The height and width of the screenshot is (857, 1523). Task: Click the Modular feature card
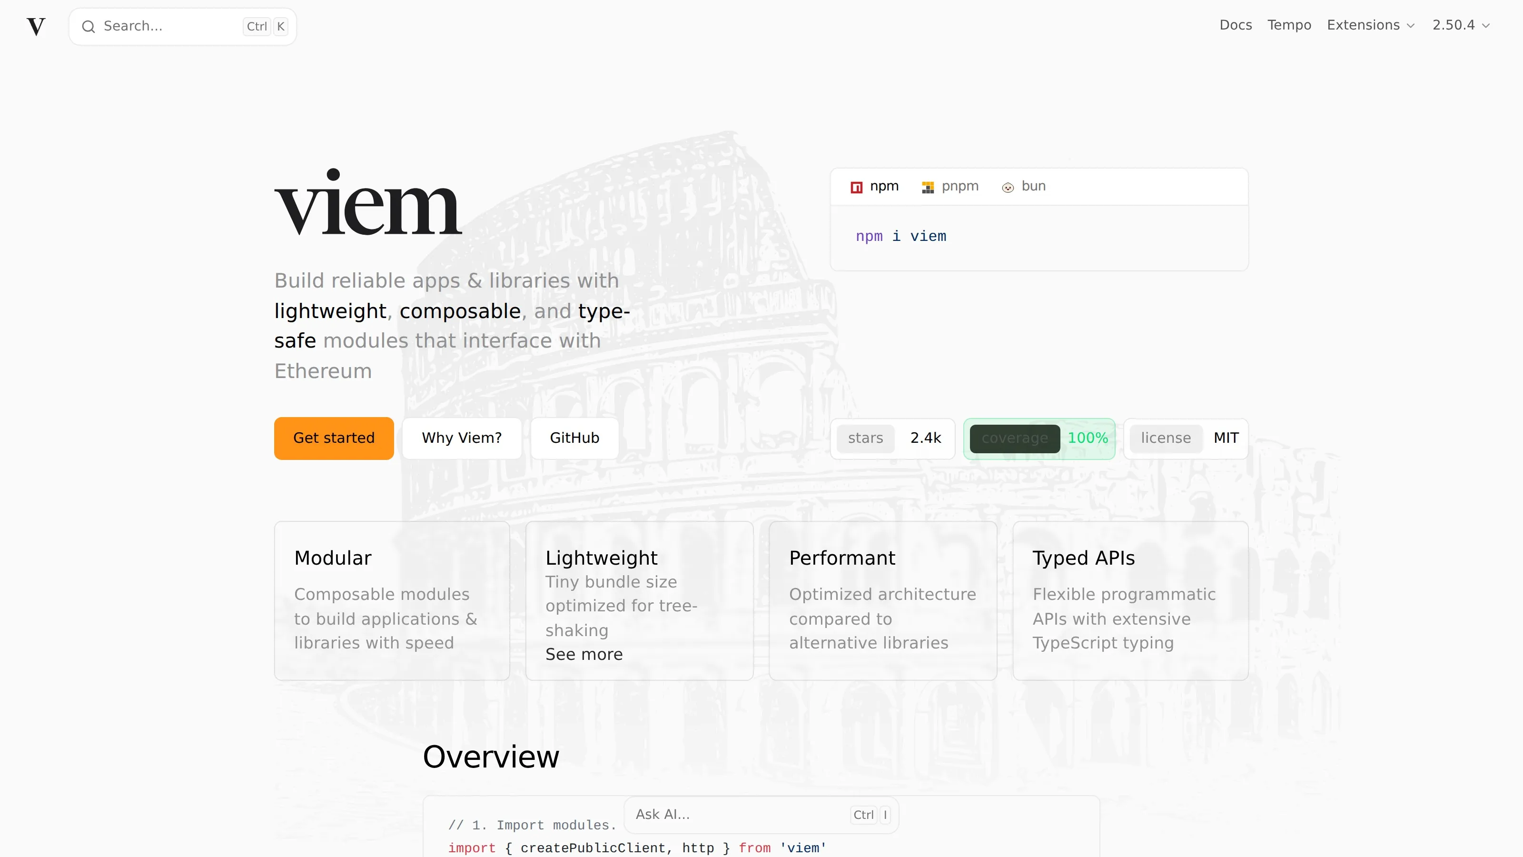pyautogui.click(x=392, y=600)
